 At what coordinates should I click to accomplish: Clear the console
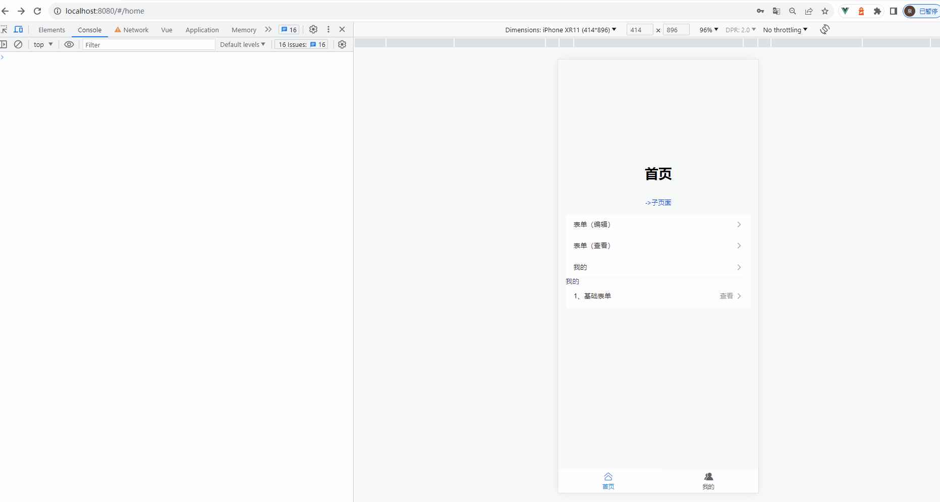pos(18,44)
